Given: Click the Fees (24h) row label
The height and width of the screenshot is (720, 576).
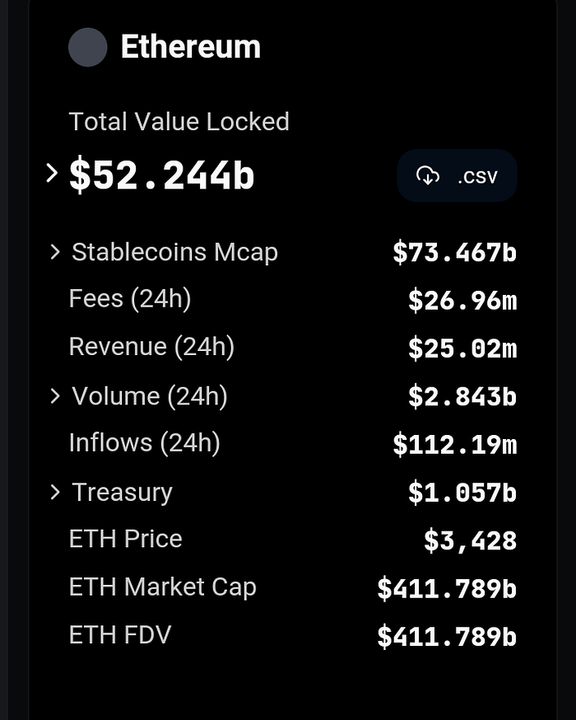Looking at the screenshot, I should pos(130,299).
